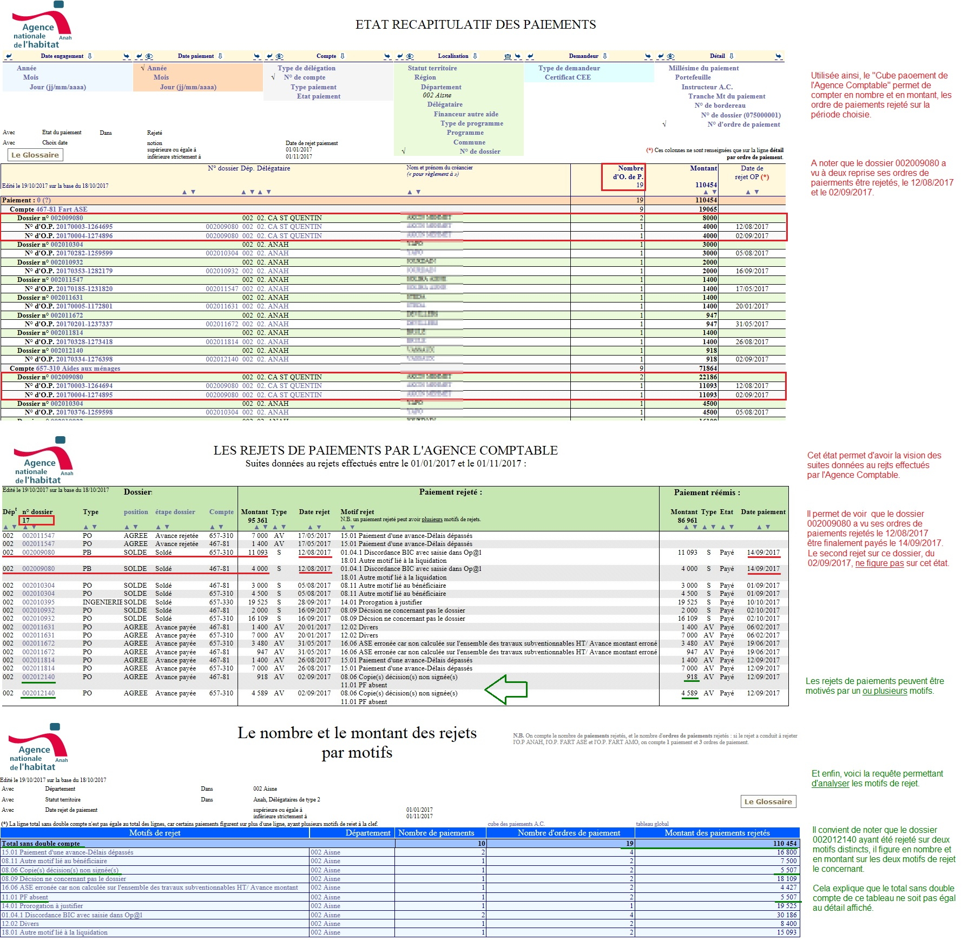
Task: Toggle the eye icon of Compte
Action: (x=279, y=56)
